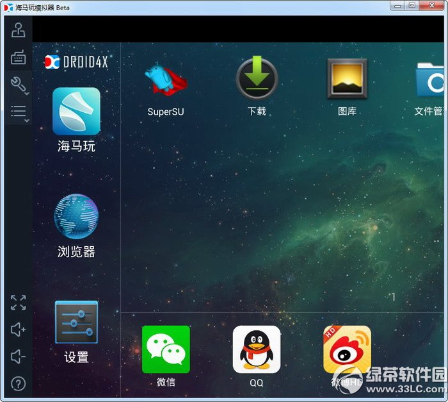
Task: Open the 浏览器 globe icon
Action: (76, 217)
